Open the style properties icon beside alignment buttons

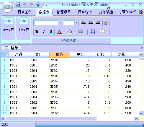[106, 23]
